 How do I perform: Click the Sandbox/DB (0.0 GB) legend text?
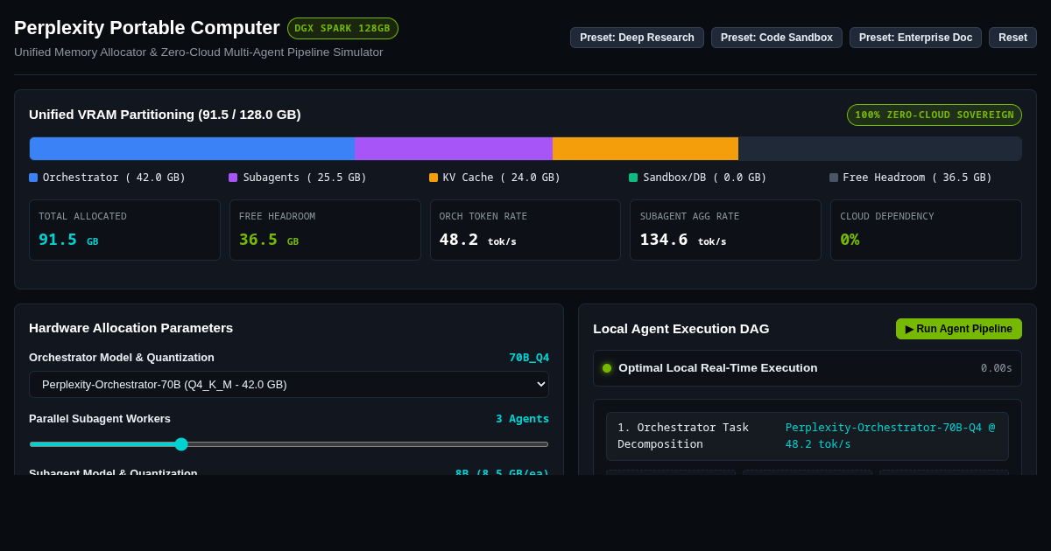705,178
